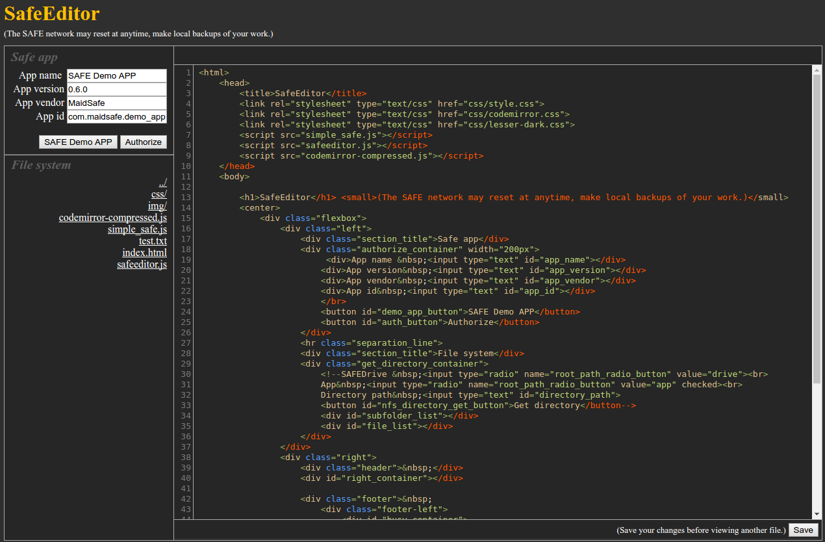Place cursor on the <title>SafeEditor</title> line
This screenshot has width=825, height=542.
(x=303, y=94)
